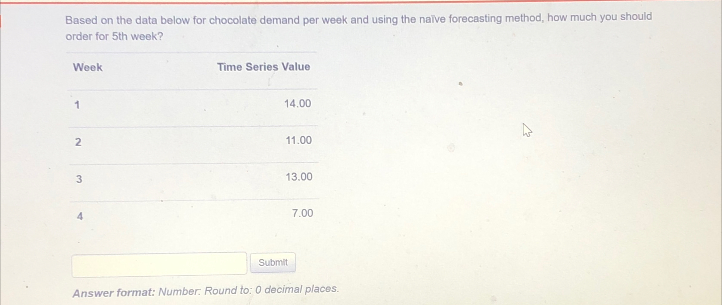Click the Submit button

click(273, 262)
